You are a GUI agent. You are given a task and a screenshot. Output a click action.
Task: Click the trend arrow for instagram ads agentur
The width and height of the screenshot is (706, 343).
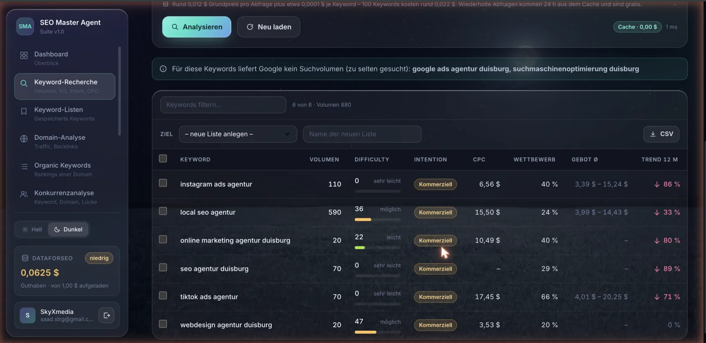pos(657,184)
